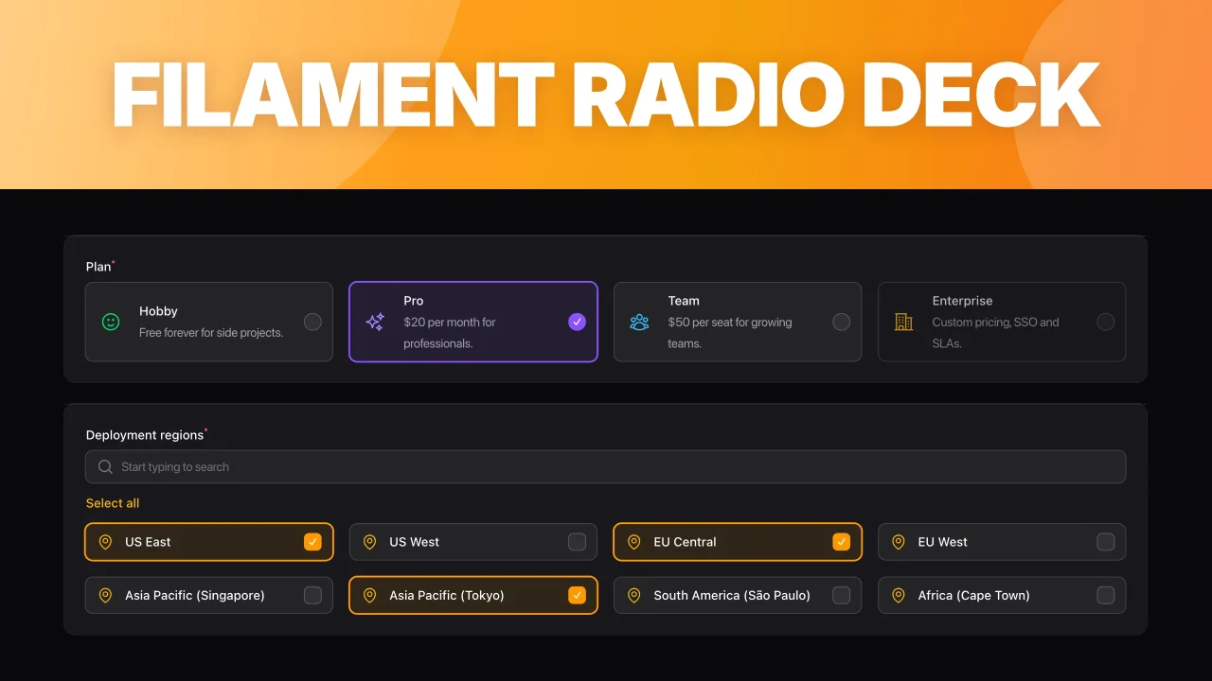Click the Cape Town map pin icon
This screenshot has width=1212, height=681.
898,595
